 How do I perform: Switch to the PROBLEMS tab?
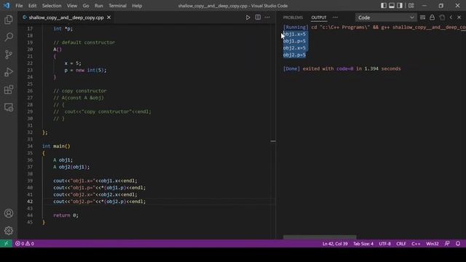[x=293, y=17]
